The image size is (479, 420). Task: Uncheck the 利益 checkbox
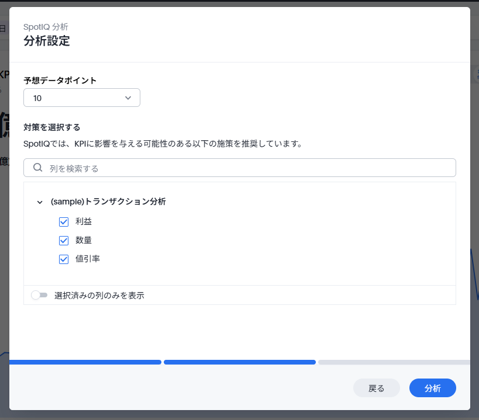click(x=64, y=222)
